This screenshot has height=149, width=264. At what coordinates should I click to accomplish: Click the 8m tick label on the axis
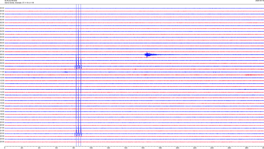click(x=74, y=148)
